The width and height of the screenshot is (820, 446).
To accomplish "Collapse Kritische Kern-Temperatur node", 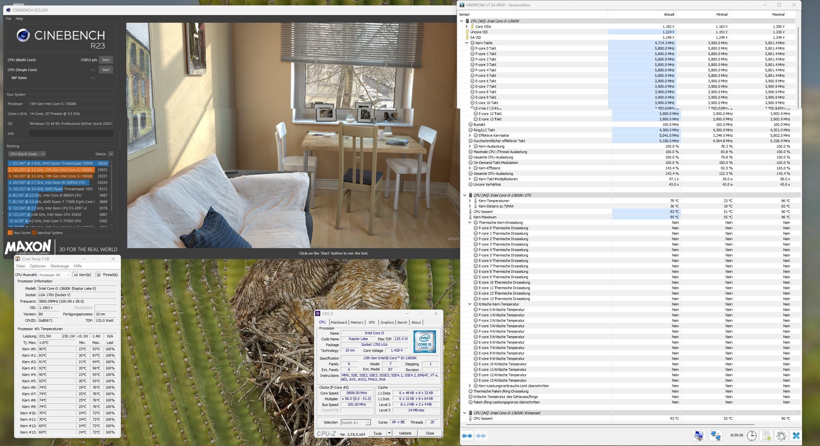I will click(x=470, y=304).
